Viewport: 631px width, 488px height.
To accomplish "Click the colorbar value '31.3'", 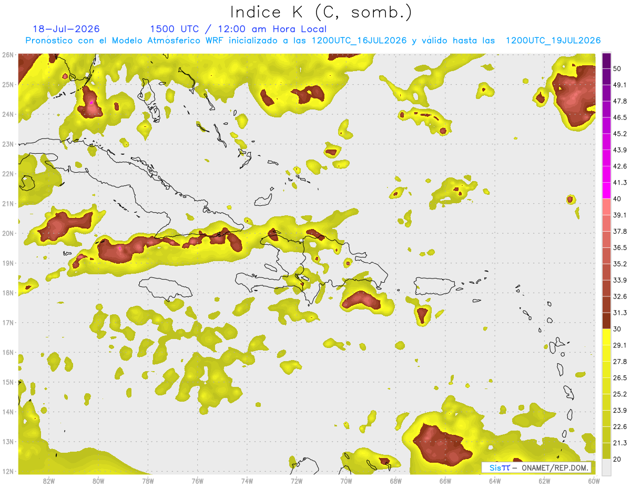I will coord(619,313).
